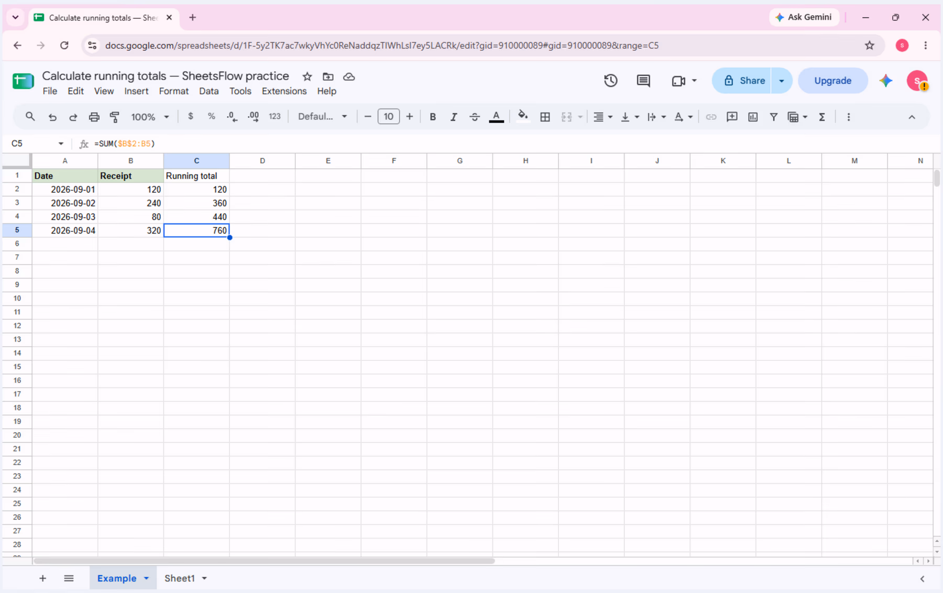Activate the paint format tool
The width and height of the screenshot is (943, 593).
[x=115, y=117]
